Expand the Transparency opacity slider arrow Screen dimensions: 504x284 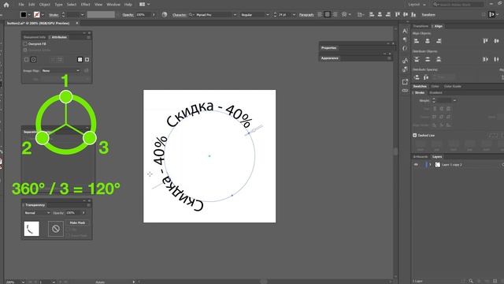pyautogui.click(x=83, y=213)
